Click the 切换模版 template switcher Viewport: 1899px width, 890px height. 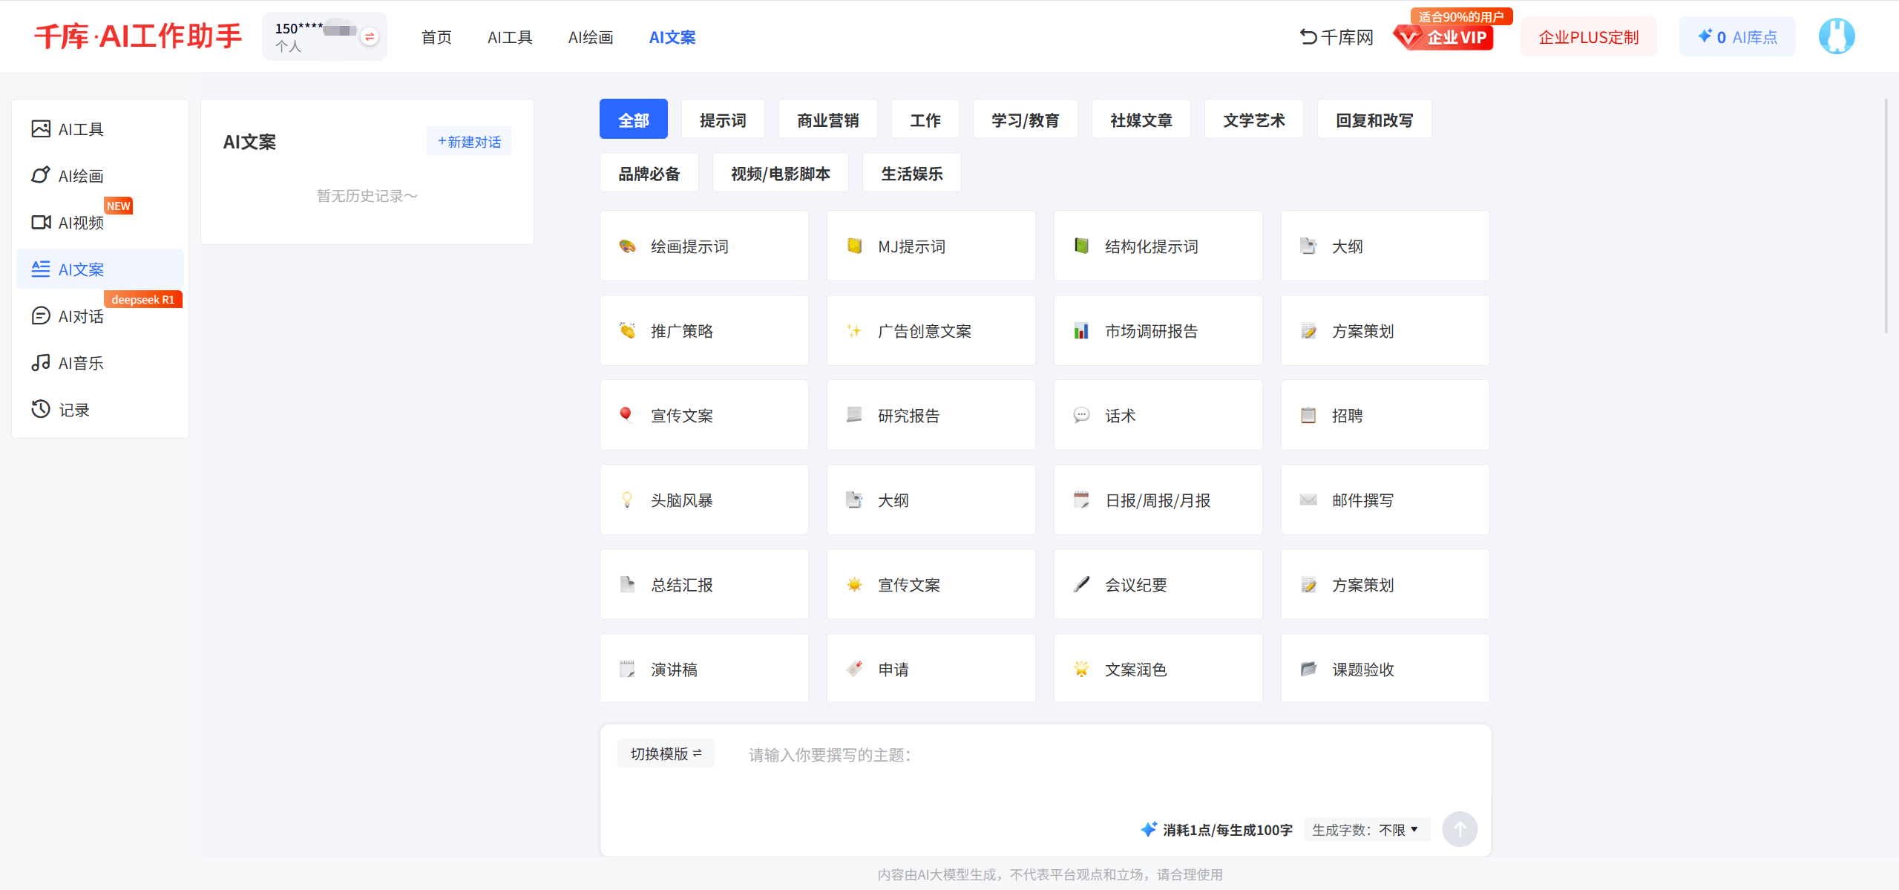point(665,753)
